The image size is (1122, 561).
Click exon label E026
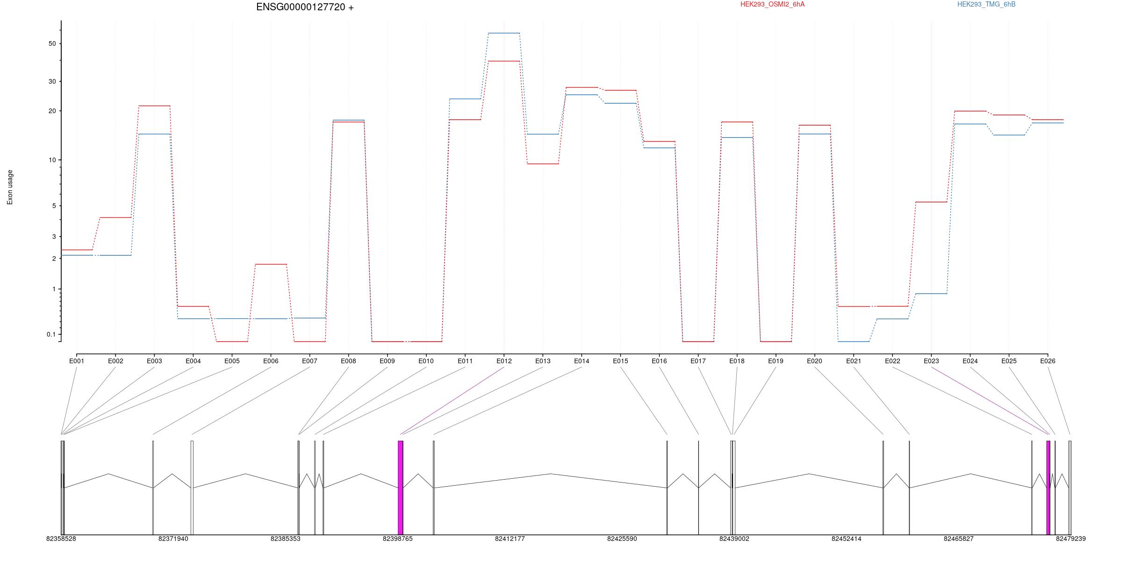pos(1048,361)
